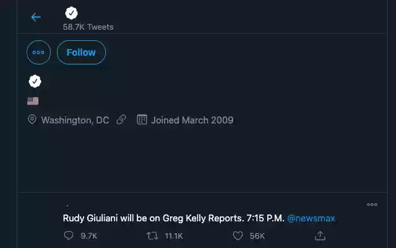Click the verified badge in the header

click(x=71, y=12)
